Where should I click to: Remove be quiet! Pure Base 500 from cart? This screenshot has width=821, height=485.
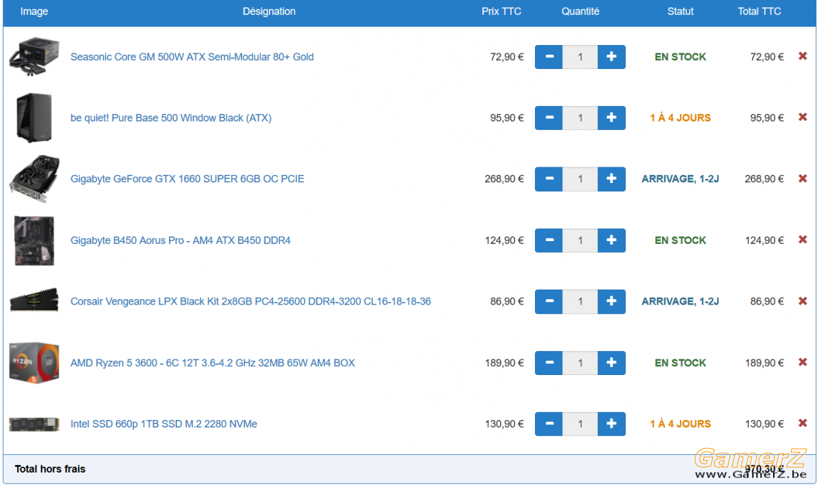click(x=803, y=117)
